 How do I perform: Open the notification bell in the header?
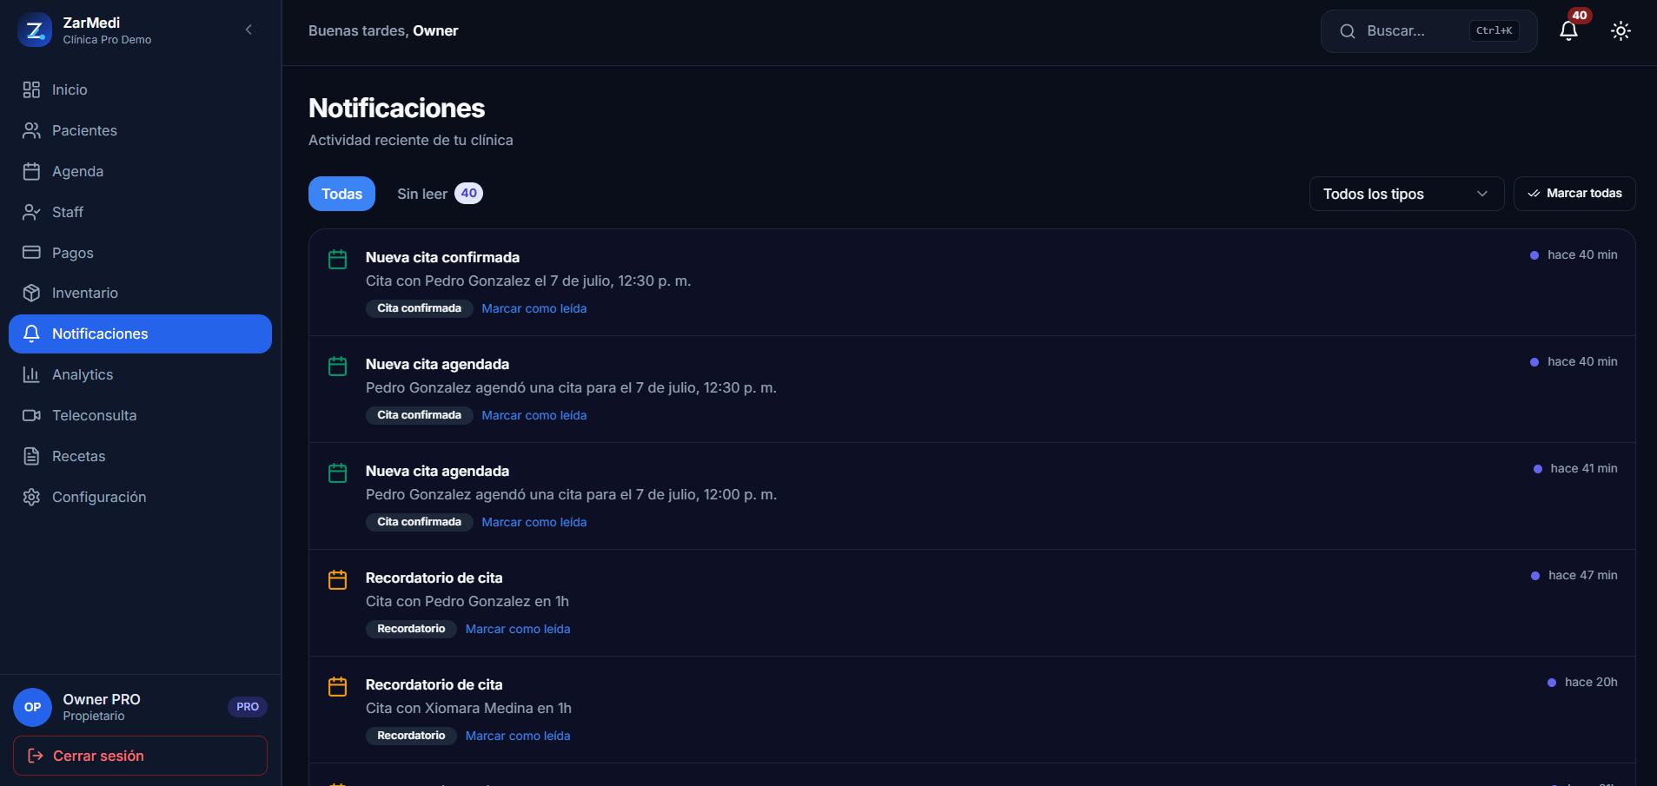pyautogui.click(x=1568, y=30)
